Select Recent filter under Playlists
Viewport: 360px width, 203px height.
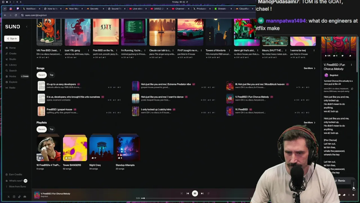[x=42, y=129]
